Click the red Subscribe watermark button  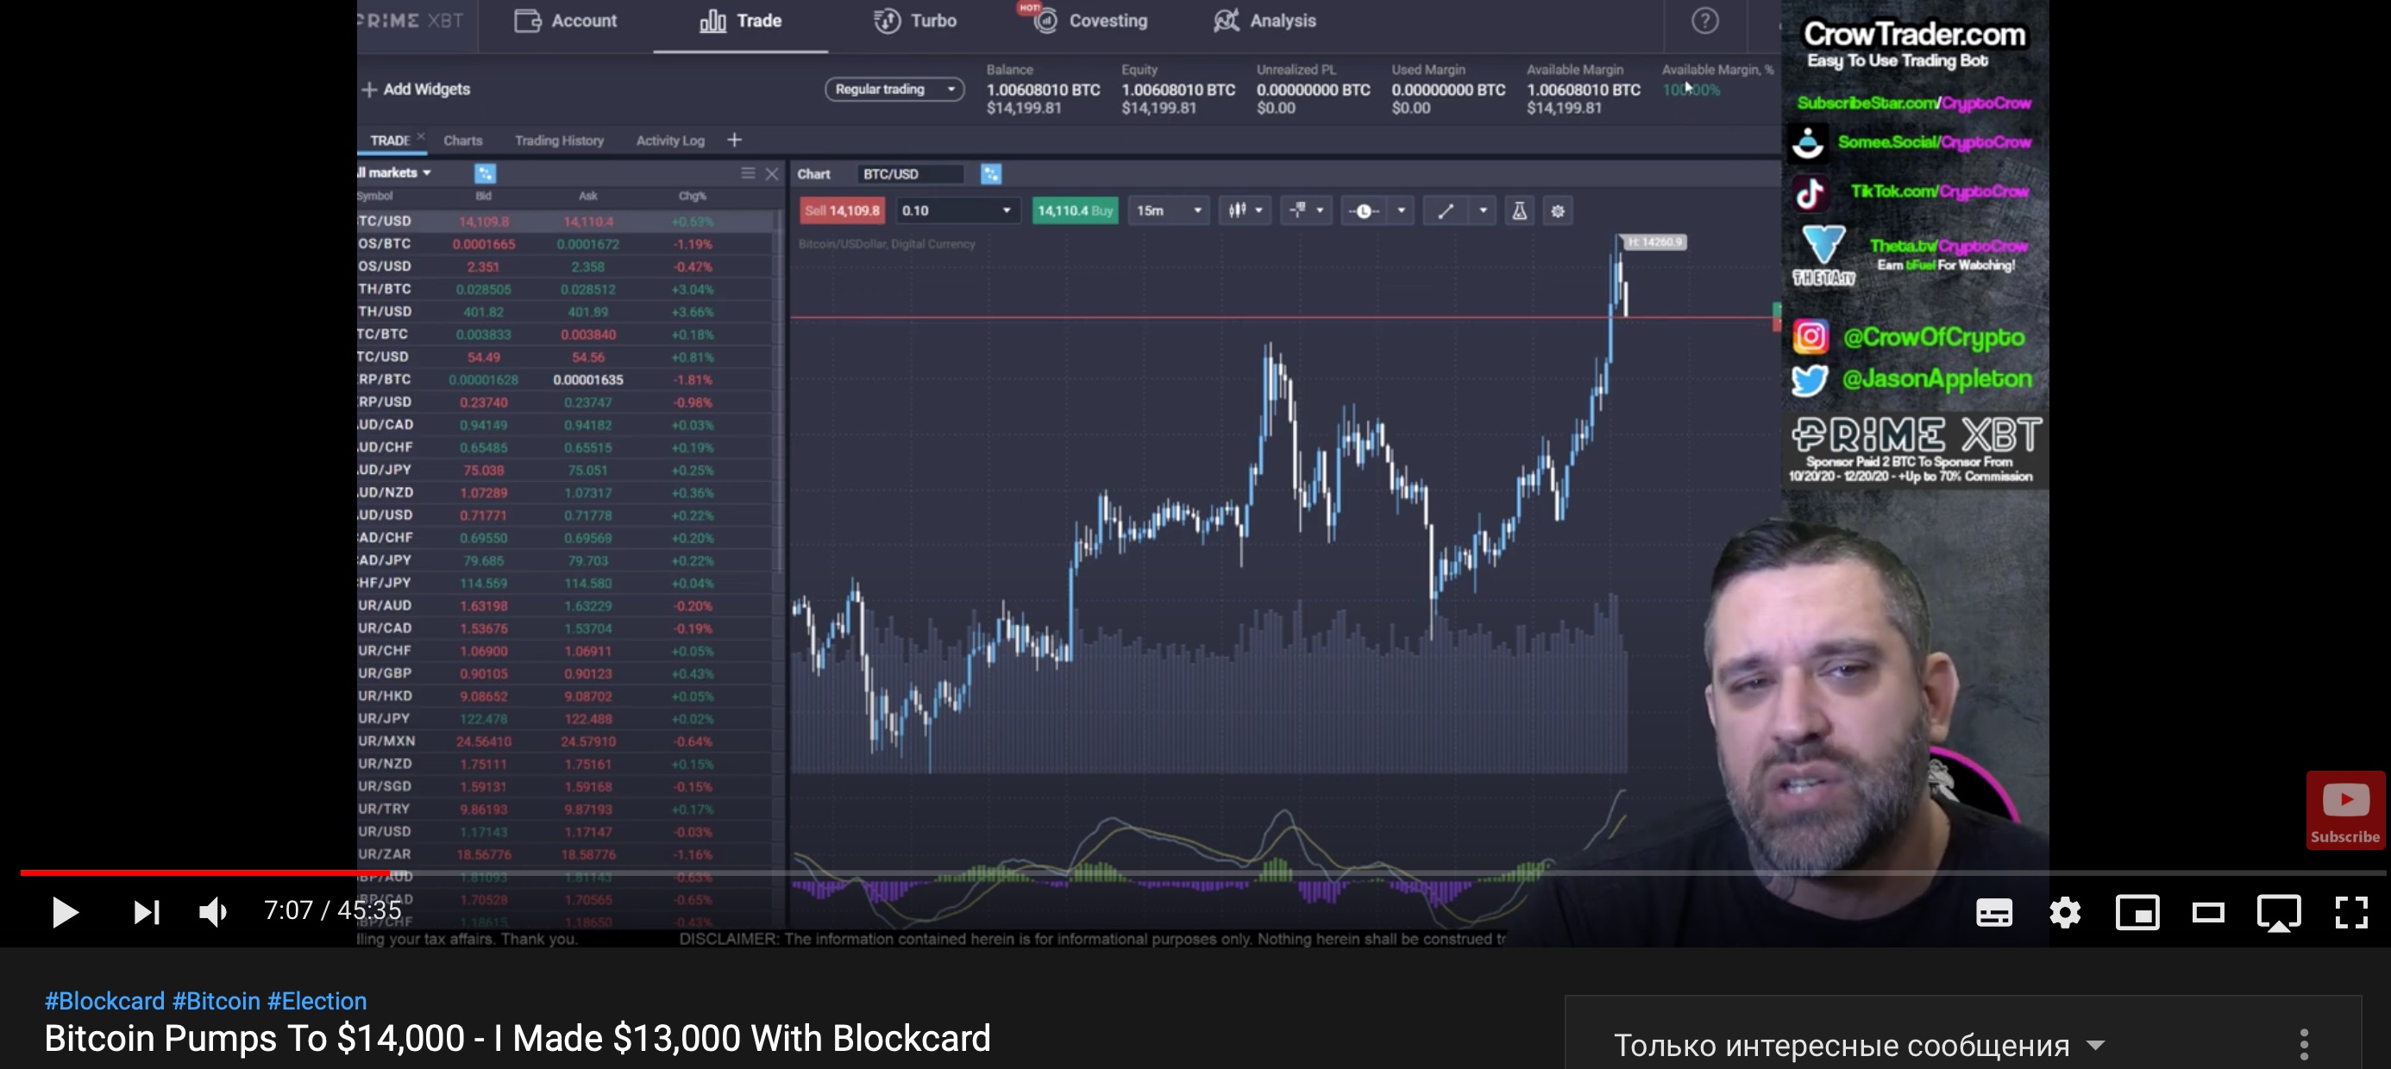tap(2344, 810)
